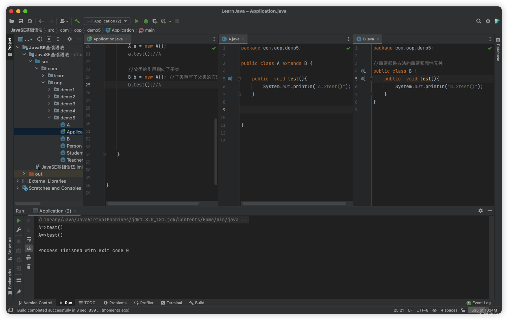Hide the Run panel with minus icon
508x320 pixels.
(x=490, y=211)
